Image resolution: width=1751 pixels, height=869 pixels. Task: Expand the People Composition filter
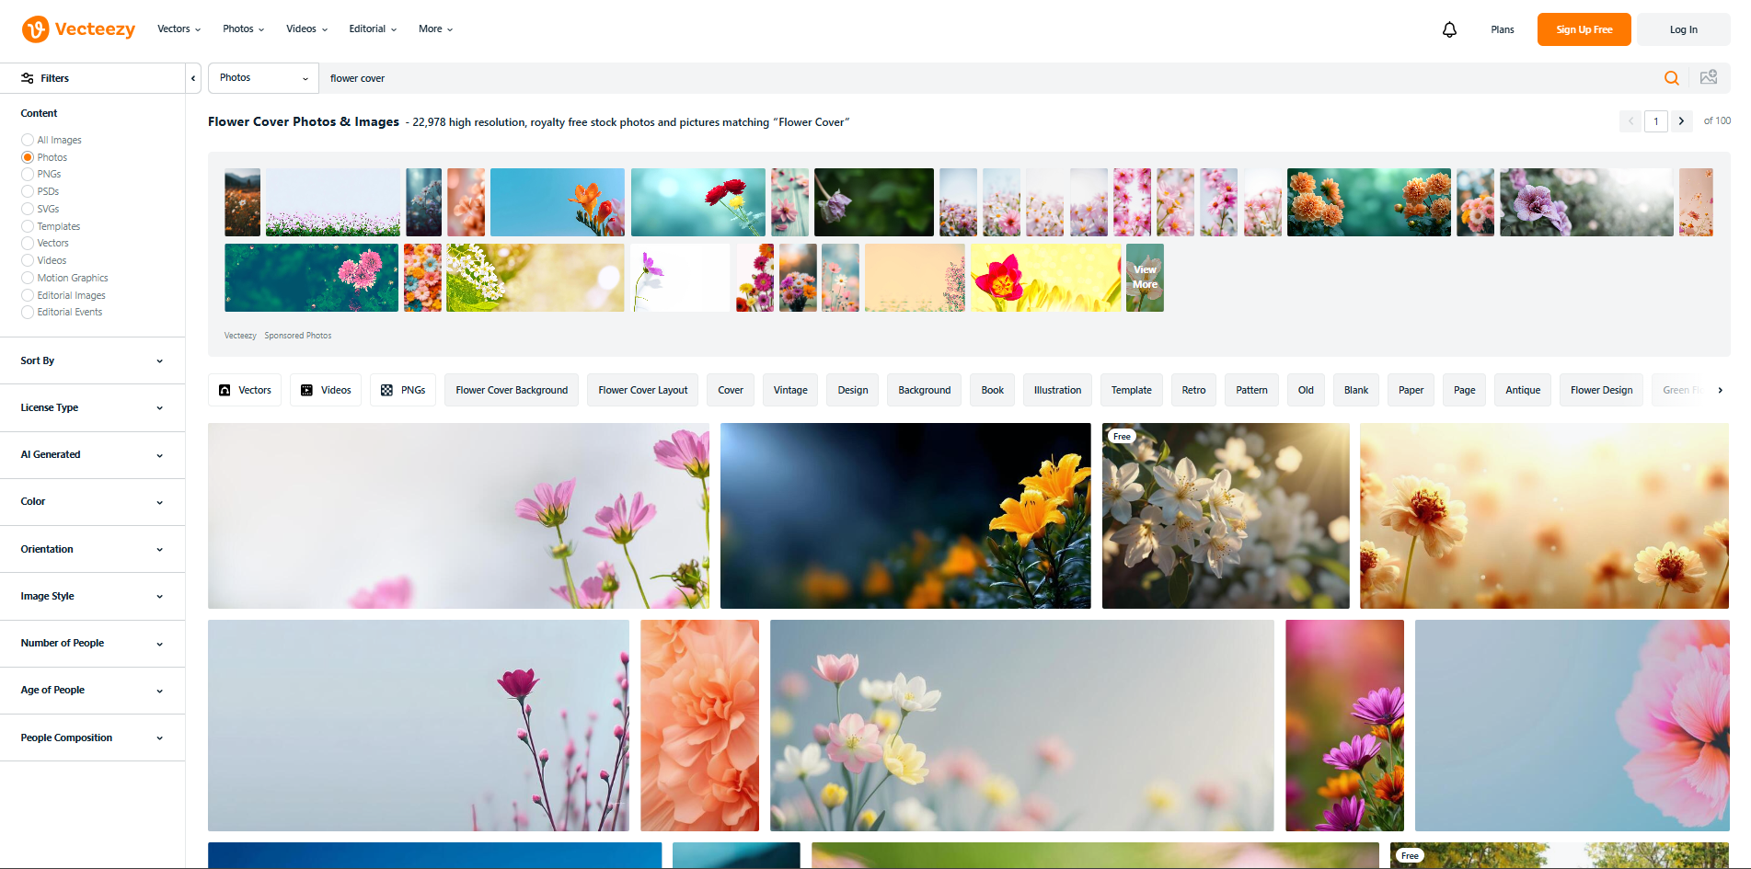tap(92, 738)
